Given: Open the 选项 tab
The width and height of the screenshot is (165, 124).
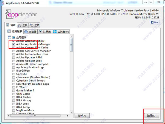Looking at the screenshot, I should [35, 25].
